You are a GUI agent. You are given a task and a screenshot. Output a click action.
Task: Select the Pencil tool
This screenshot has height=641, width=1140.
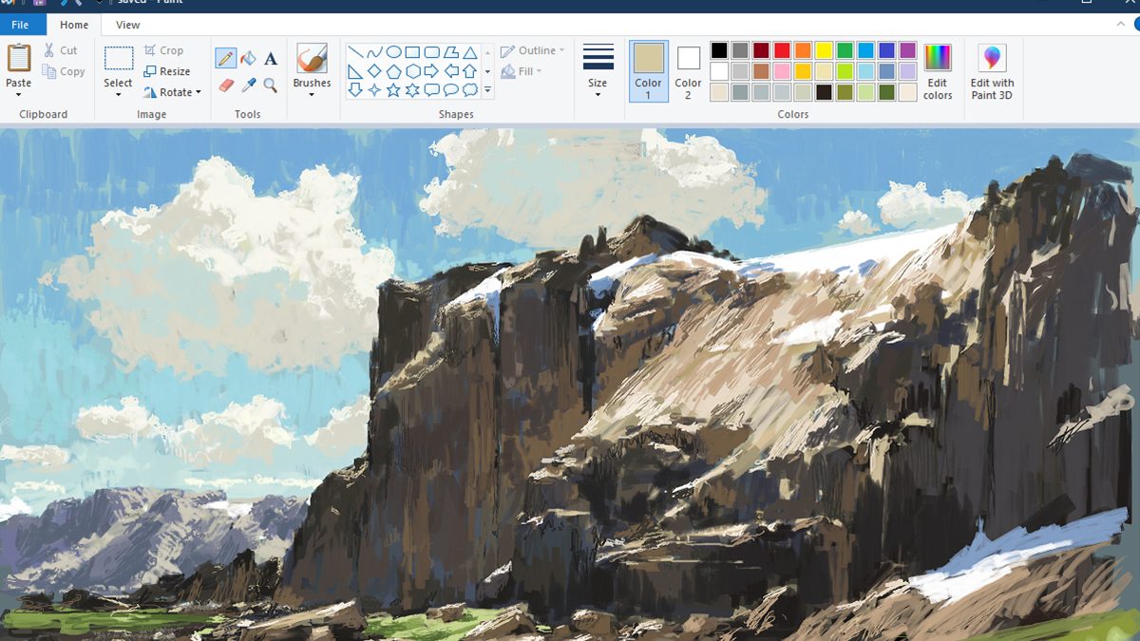[225, 58]
